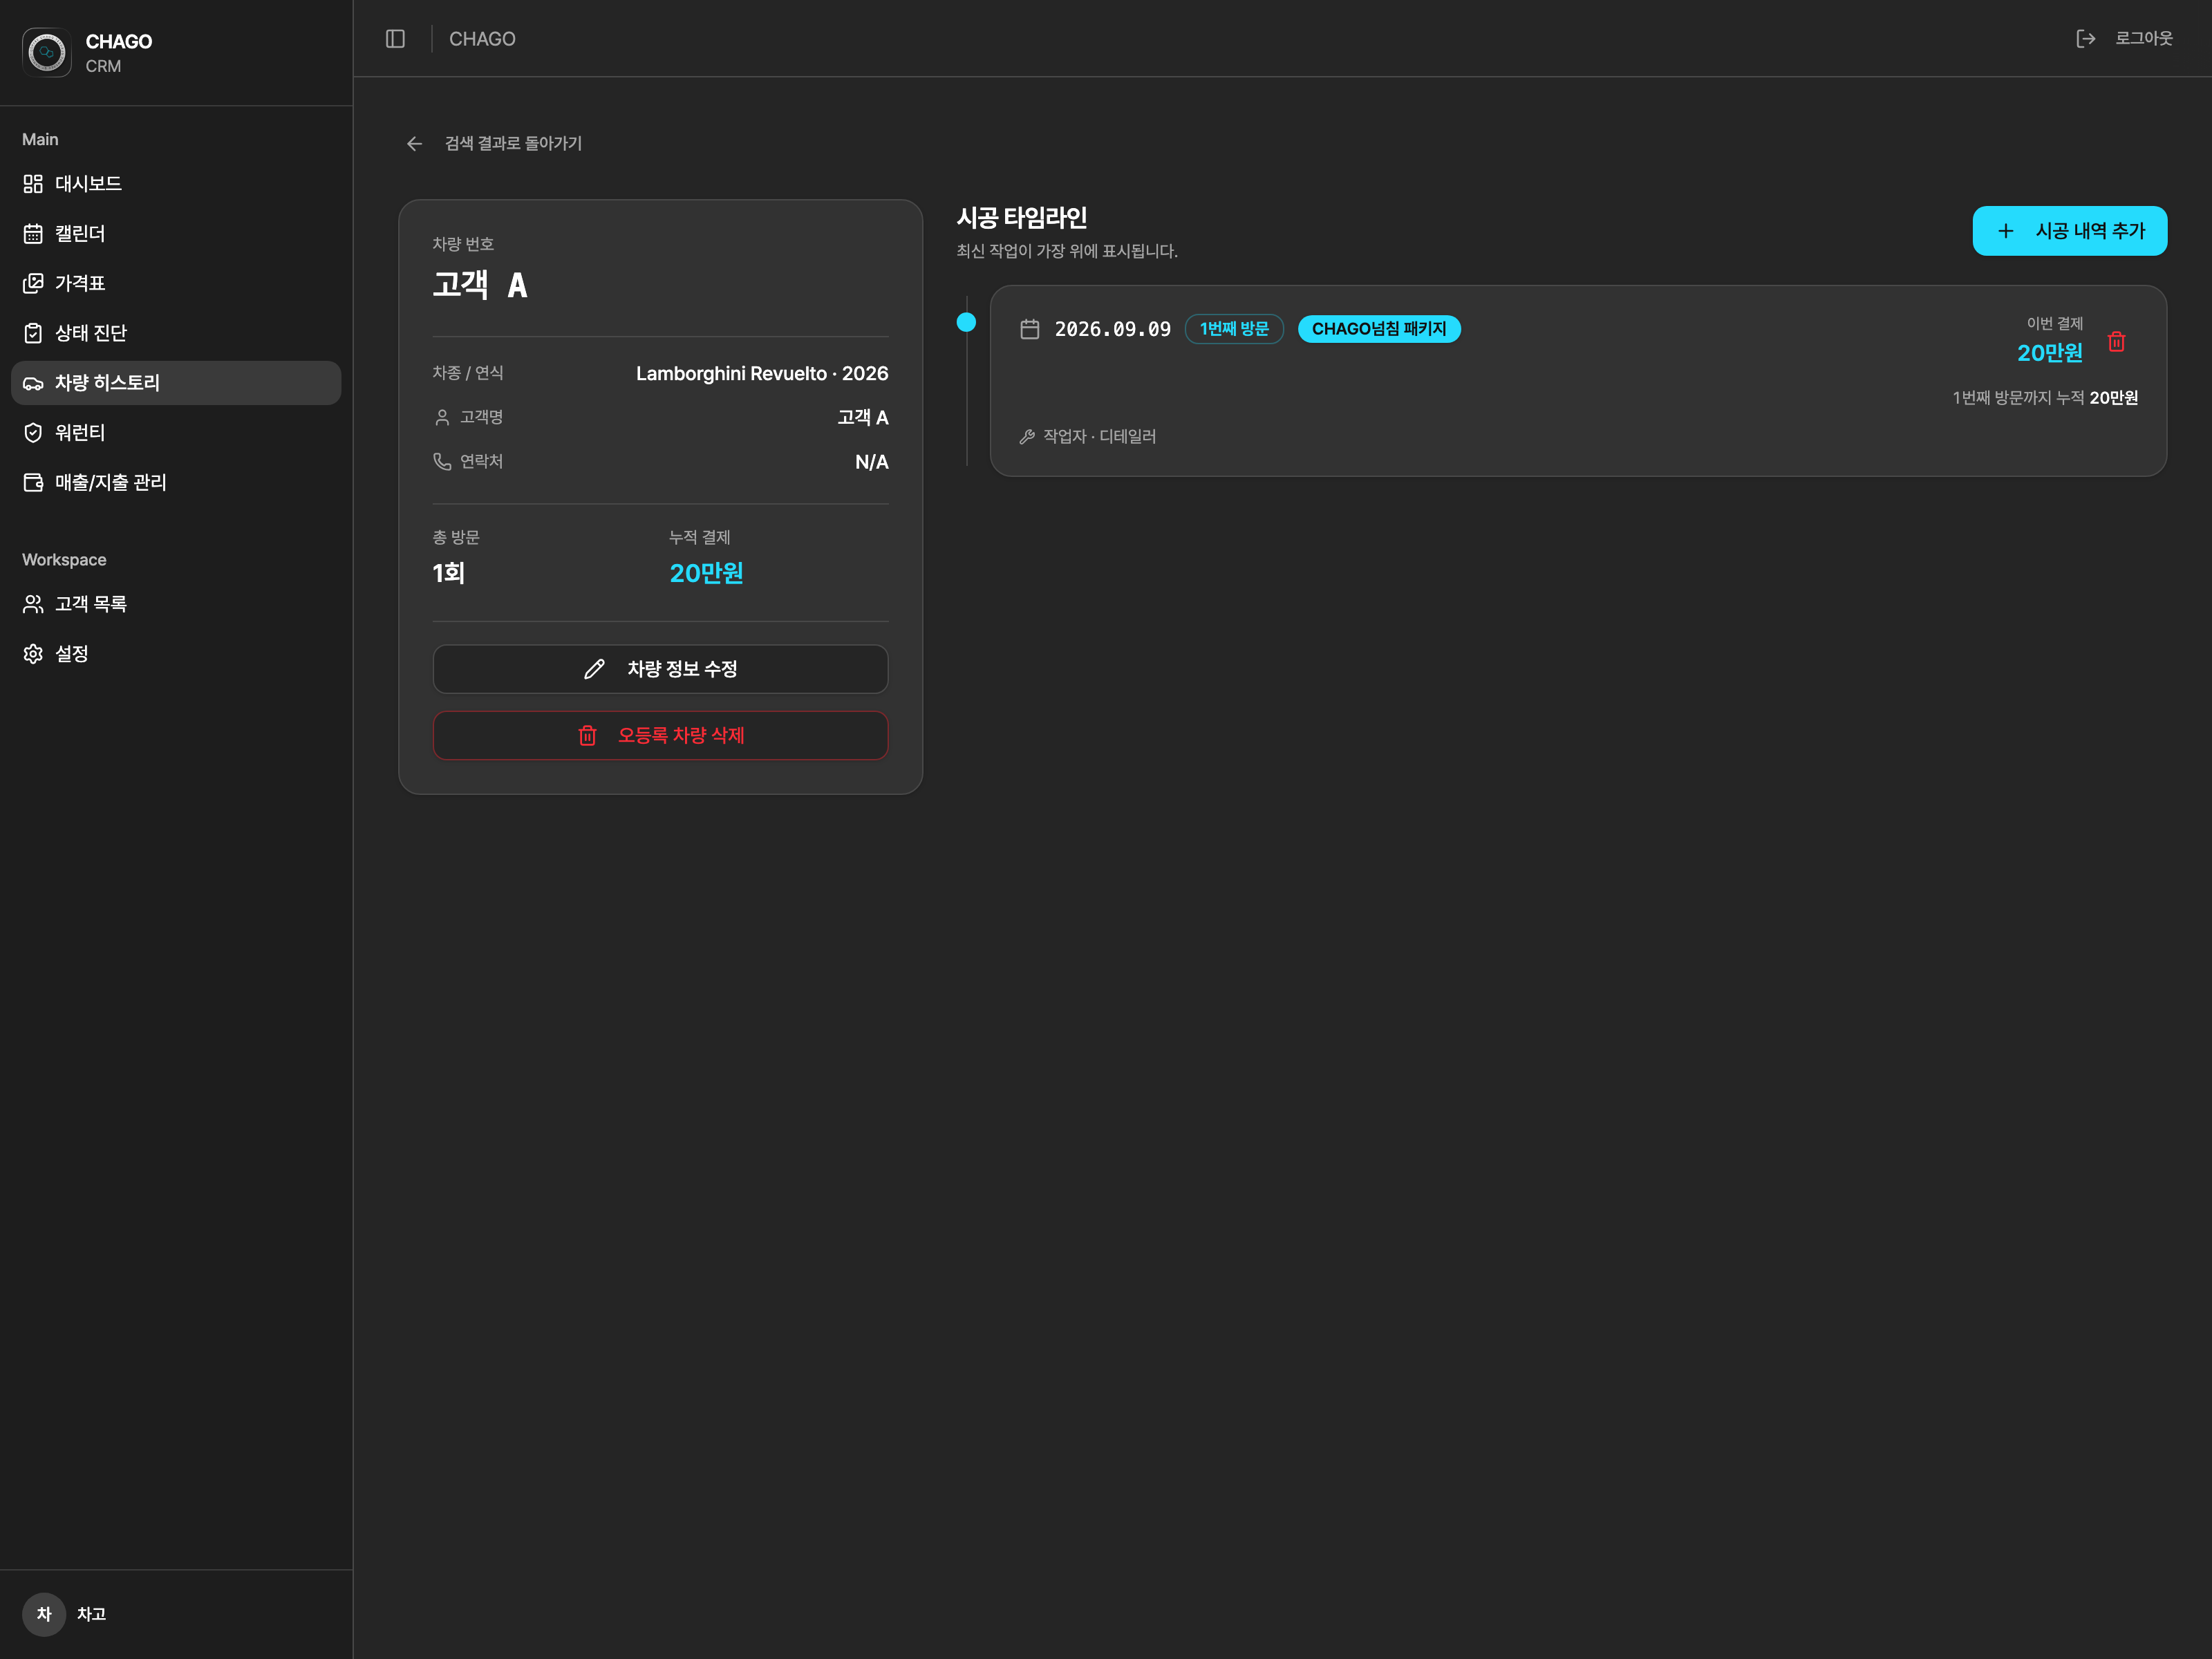Open 캘린더 in the sidebar
The image size is (2212, 1659).
(176, 234)
